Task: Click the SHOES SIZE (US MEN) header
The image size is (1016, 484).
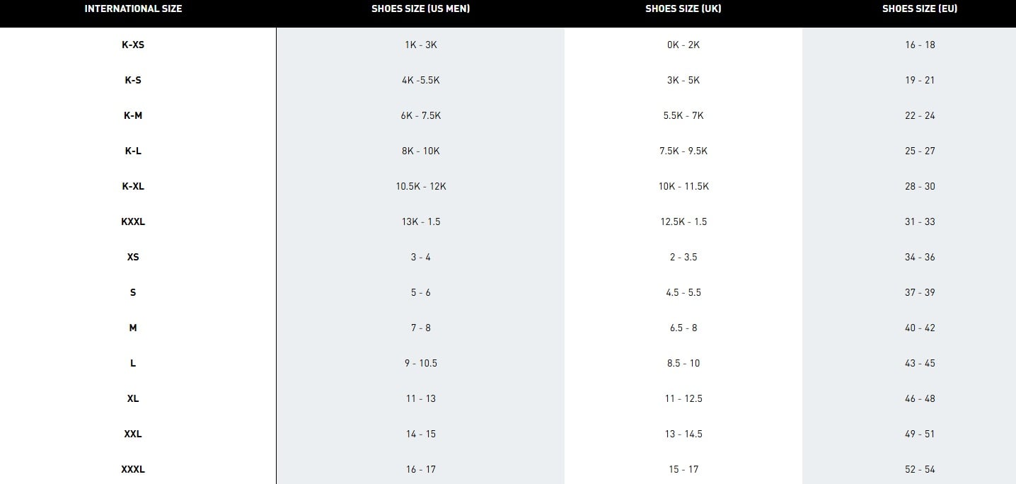Action: click(420, 9)
